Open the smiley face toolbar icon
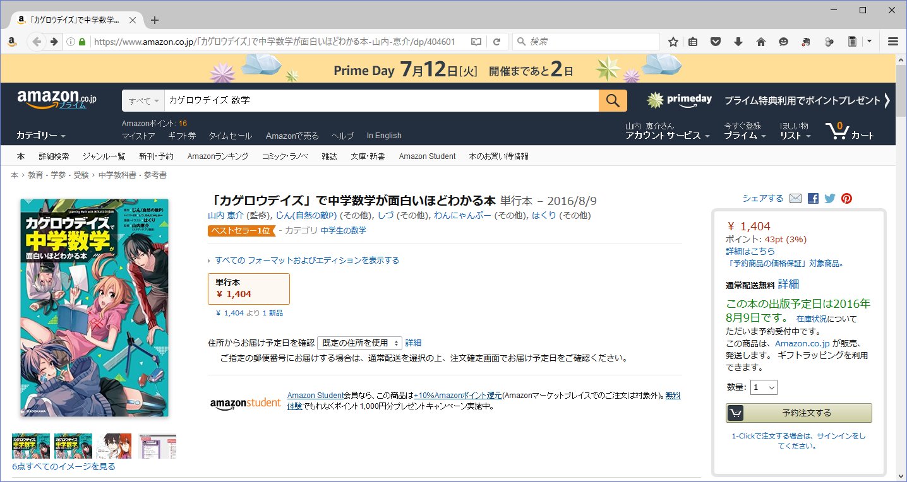 (x=784, y=42)
